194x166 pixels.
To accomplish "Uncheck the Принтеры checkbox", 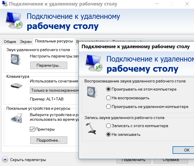I will coord(32,129).
